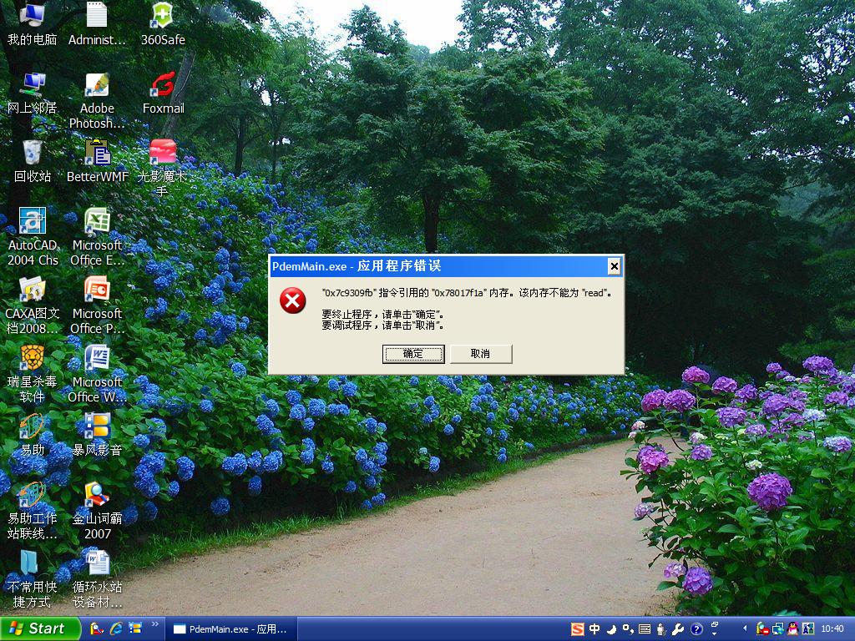This screenshot has height=641, width=855.
Task: Start 光影魔术手 photo editor
Action: click(162, 159)
